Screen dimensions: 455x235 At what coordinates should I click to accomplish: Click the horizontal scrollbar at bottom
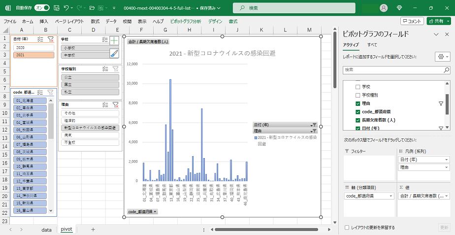coord(266,230)
